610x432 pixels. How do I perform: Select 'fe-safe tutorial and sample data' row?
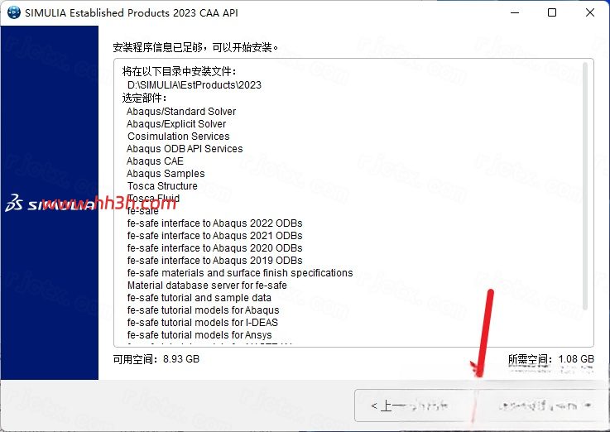(x=199, y=298)
